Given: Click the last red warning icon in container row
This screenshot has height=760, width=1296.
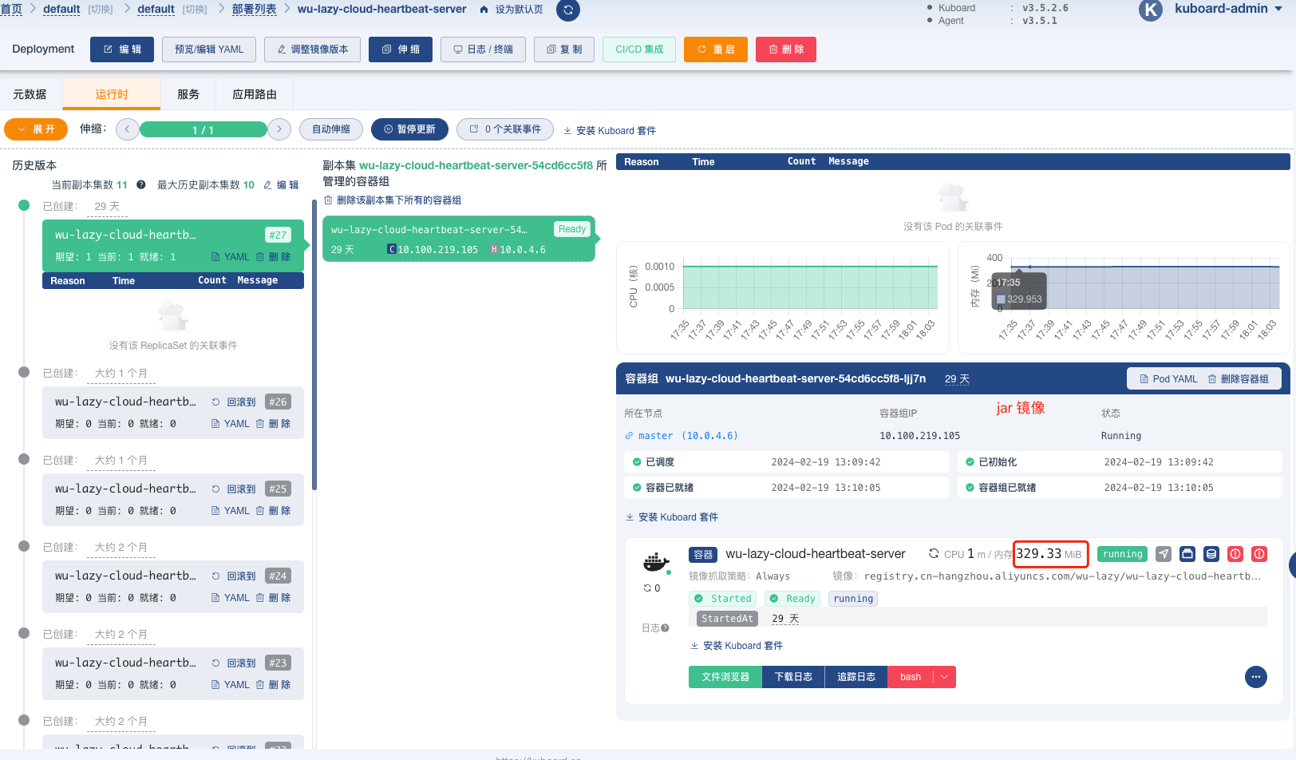Looking at the screenshot, I should point(1259,554).
